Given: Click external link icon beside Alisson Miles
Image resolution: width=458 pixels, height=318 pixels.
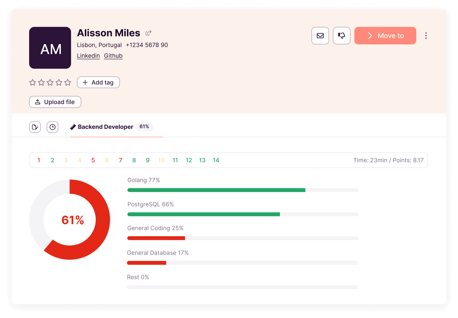Looking at the screenshot, I should point(148,33).
